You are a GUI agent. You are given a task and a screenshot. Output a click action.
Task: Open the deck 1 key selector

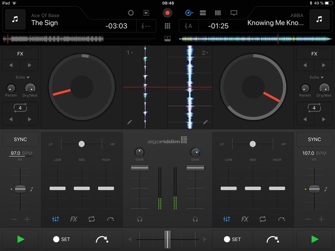(146, 26)
